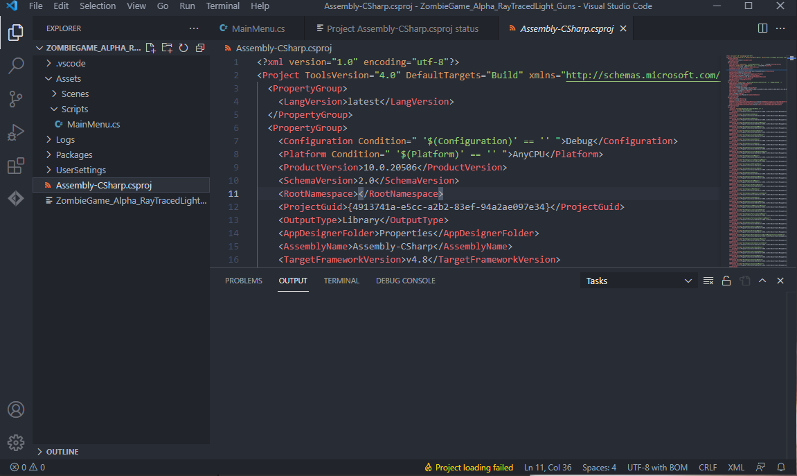Open the Run and Debug view
This screenshot has width=797, height=476.
pyautogui.click(x=16, y=132)
